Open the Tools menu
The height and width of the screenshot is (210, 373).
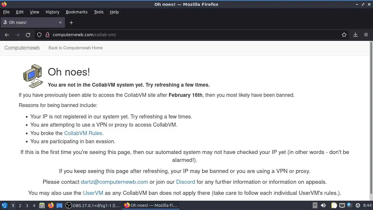[98, 12]
